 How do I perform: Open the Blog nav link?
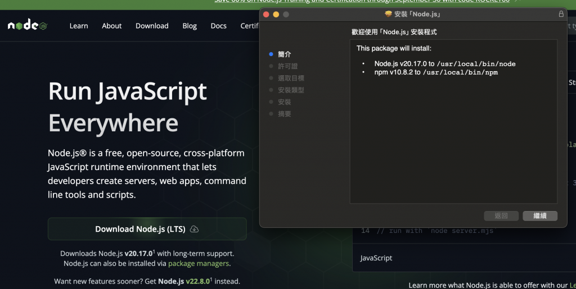[190, 26]
